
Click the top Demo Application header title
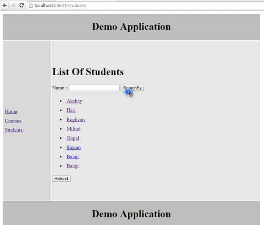pos(131,27)
